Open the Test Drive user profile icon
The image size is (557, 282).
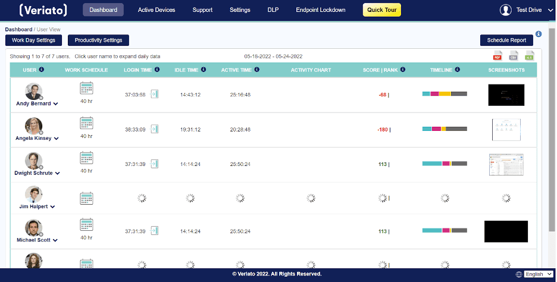[x=506, y=10]
